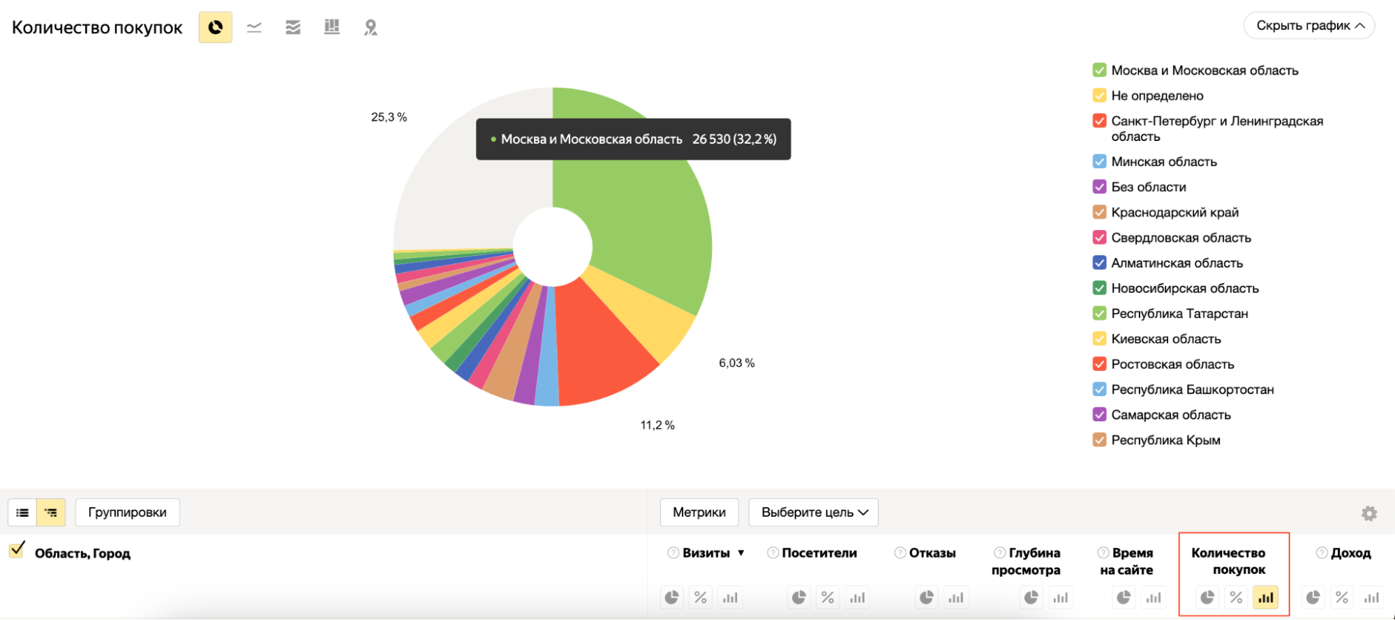Show pie chart for Время на сайте
This screenshot has width=1395, height=620.
[x=1124, y=598]
